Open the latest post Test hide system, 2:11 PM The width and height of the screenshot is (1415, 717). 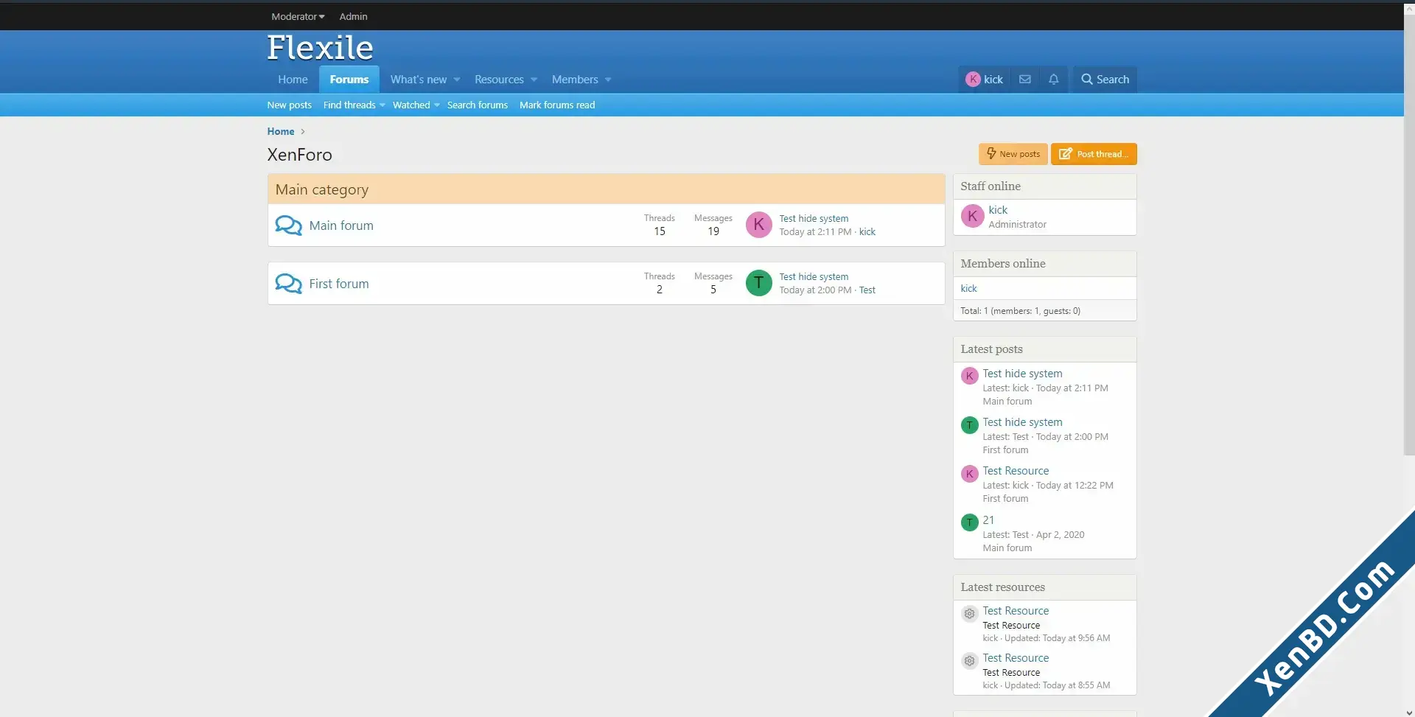tap(1022, 374)
